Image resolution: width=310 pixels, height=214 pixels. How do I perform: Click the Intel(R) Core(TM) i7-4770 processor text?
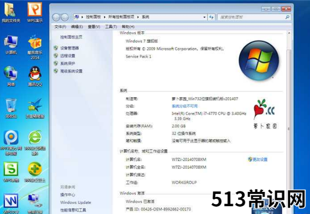pos(209,116)
